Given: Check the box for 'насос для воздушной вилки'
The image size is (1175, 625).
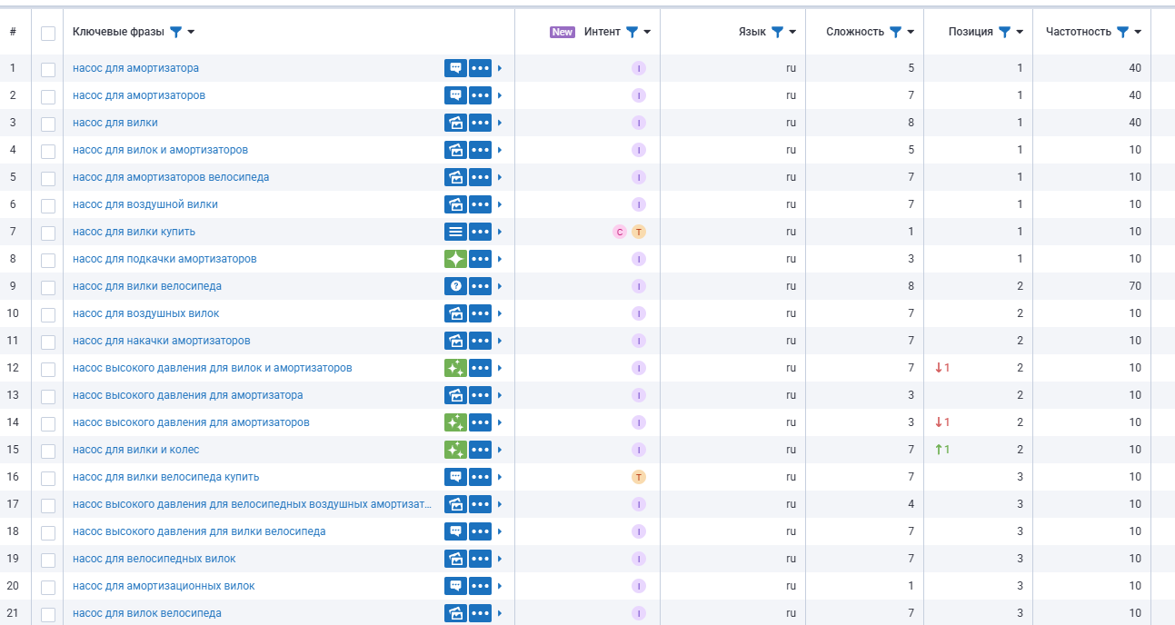Looking at the screenshot, I should (48, 205).
